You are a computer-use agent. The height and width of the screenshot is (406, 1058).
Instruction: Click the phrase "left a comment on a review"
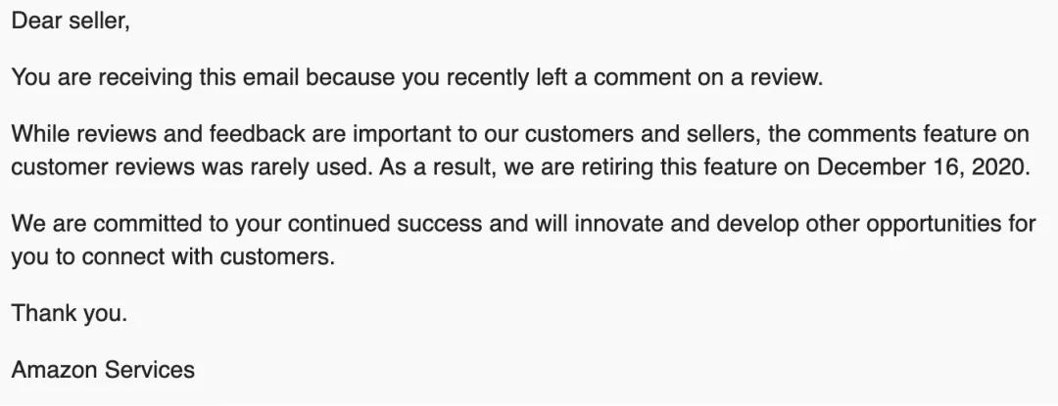678,77
